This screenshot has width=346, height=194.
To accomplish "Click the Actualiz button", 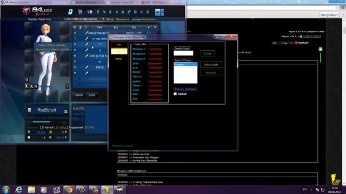I will tap(211, 73).
